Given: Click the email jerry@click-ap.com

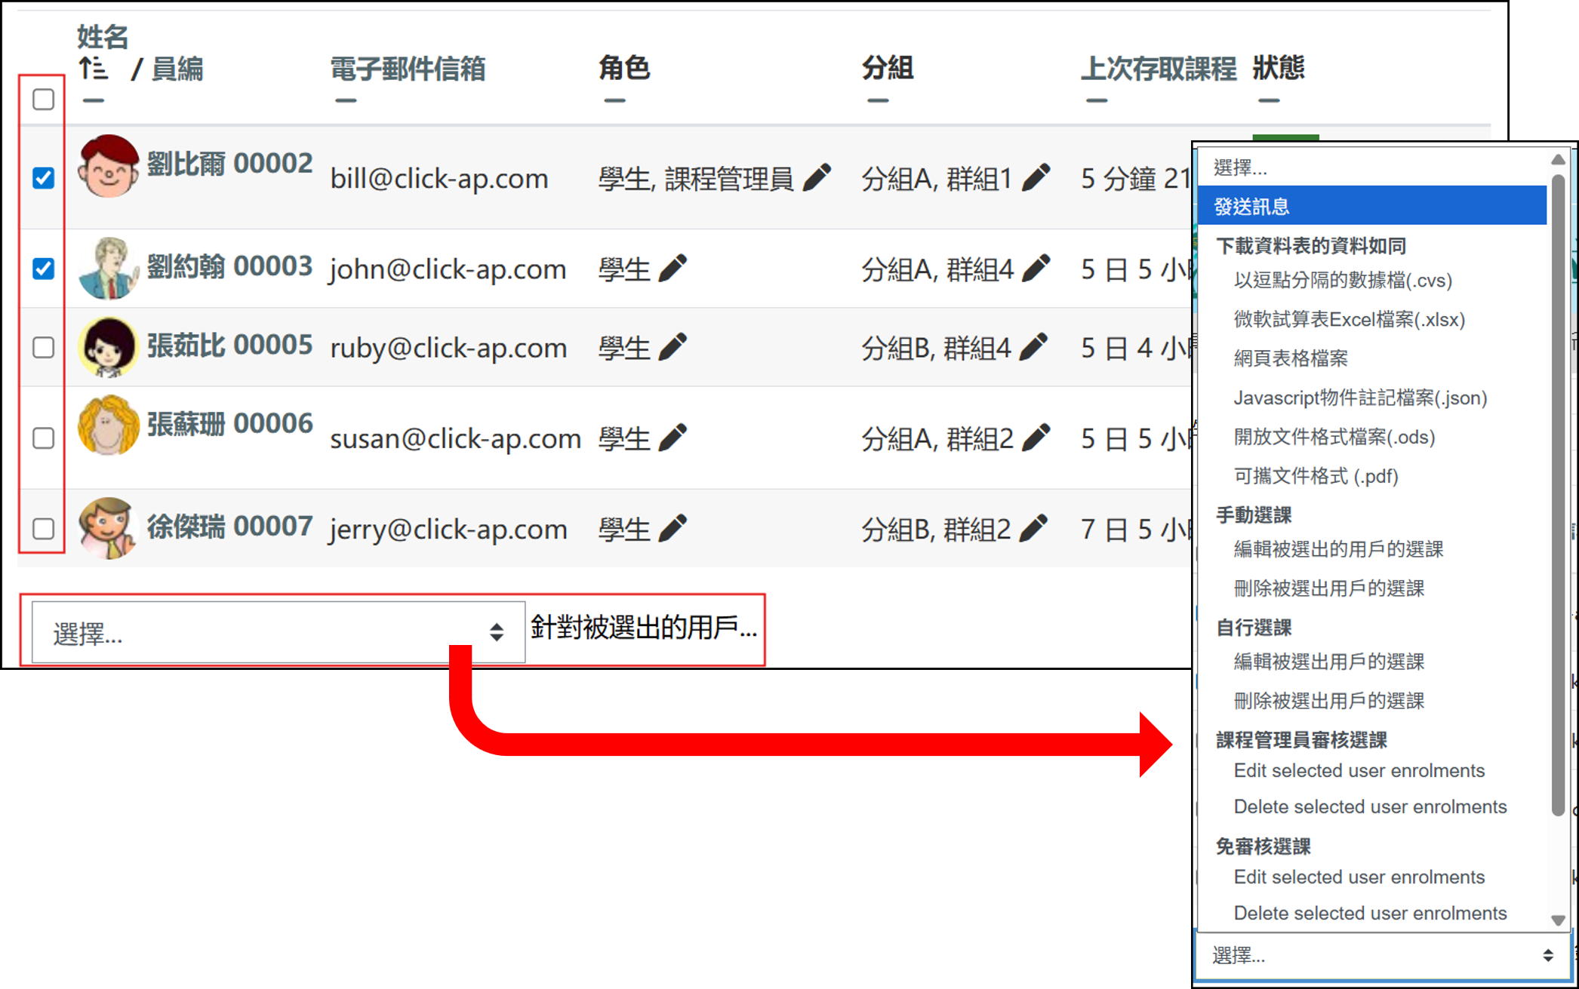Looking at the screenshot, I should (x=448, y=529).
